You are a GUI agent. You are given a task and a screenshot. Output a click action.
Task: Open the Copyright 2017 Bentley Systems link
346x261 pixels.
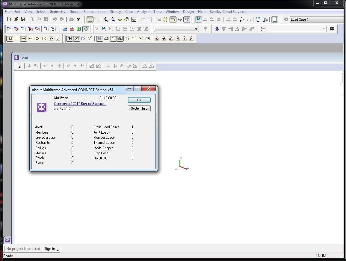80,104
